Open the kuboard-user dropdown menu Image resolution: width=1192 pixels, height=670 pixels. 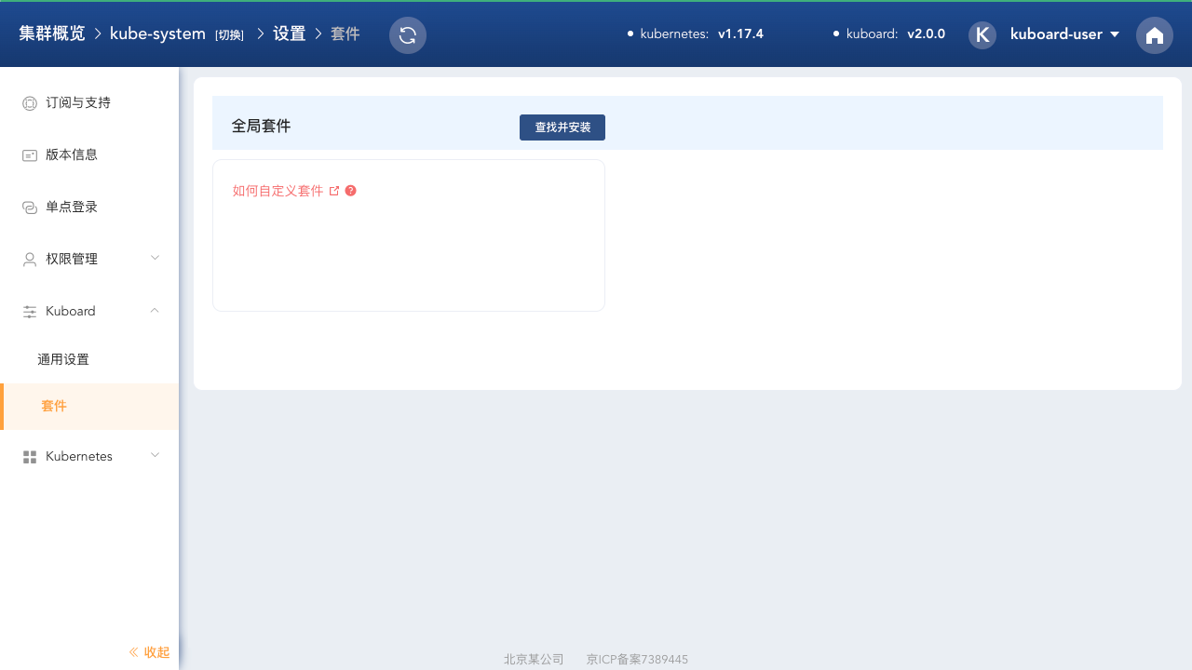pyautogui.click(x=1064, y=34)
